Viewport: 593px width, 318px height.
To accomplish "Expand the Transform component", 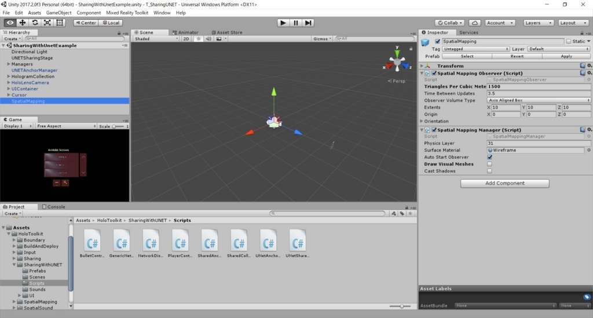I will [x=422, y=66].
